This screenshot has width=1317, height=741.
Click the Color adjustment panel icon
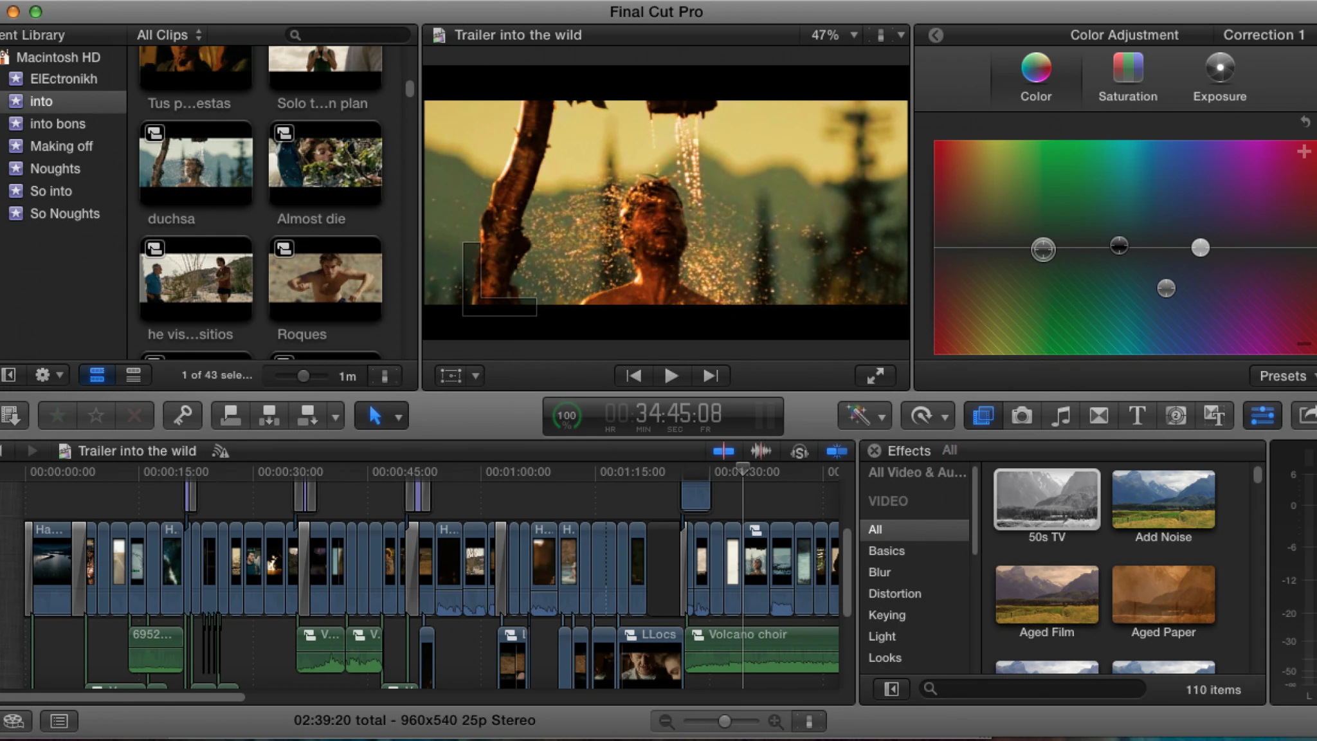(1262, 416)
